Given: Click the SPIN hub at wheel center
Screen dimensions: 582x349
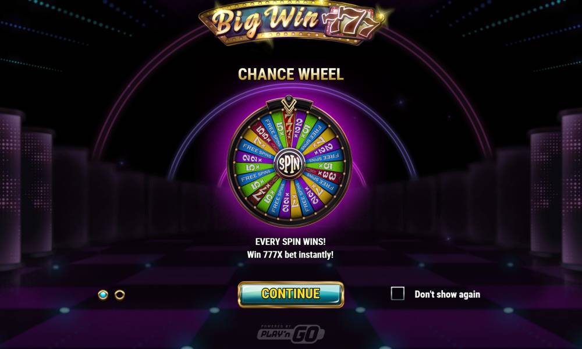Looking at the screenshot, I should pos(289,163).
